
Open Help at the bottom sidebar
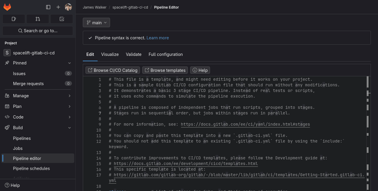coord(12,185)
